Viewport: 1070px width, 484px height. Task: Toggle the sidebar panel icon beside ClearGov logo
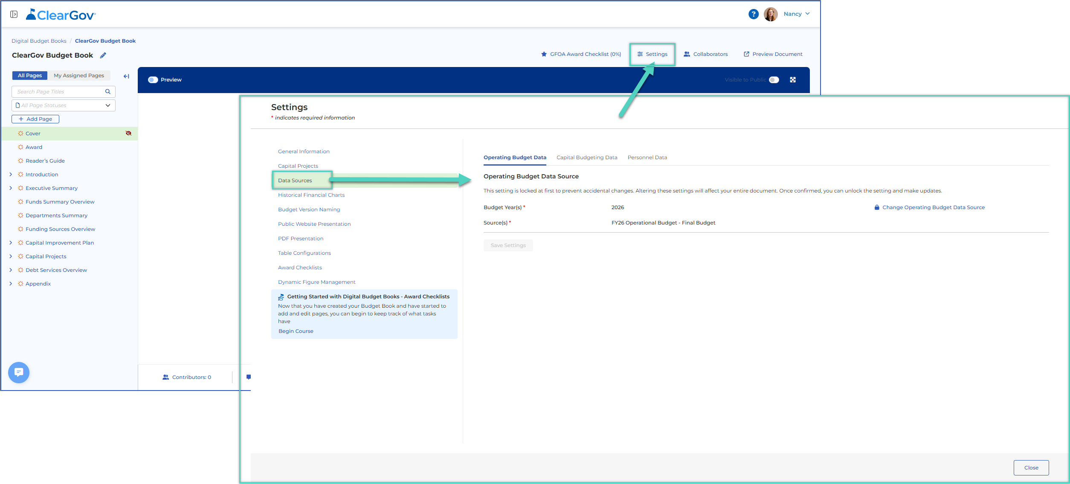(14, 15)
